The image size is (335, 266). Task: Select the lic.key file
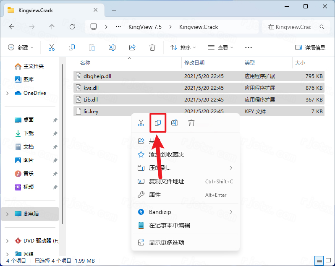coord(199,111)
